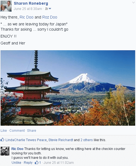
Task: Open the Mount Fuji pagoda photo
Action: tap(68, 88)
